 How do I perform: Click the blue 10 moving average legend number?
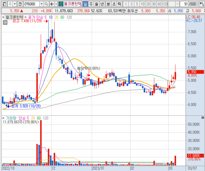tap(51, 17)
